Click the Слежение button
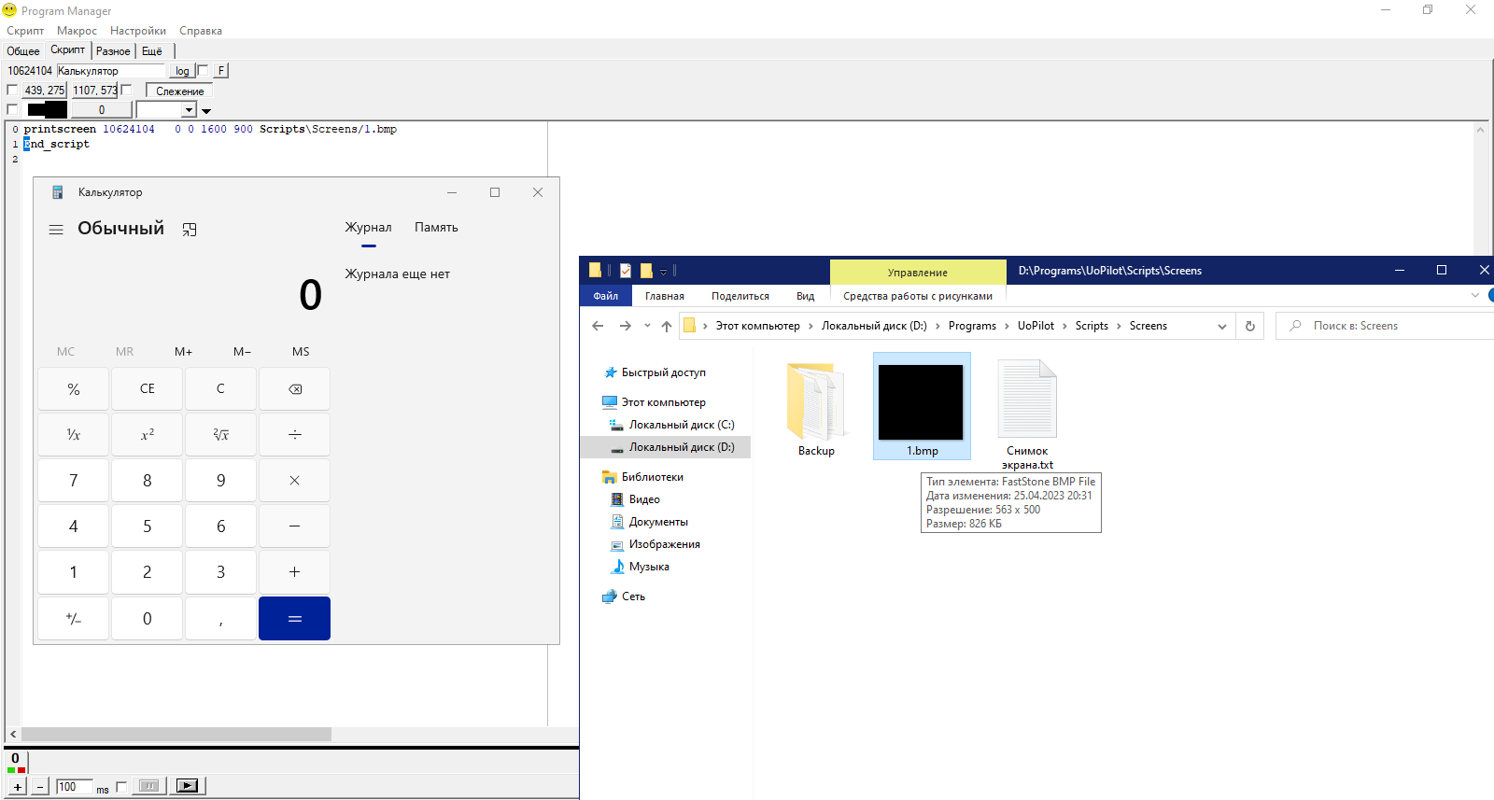This screenshot has height=800, width=1494. 179,91
